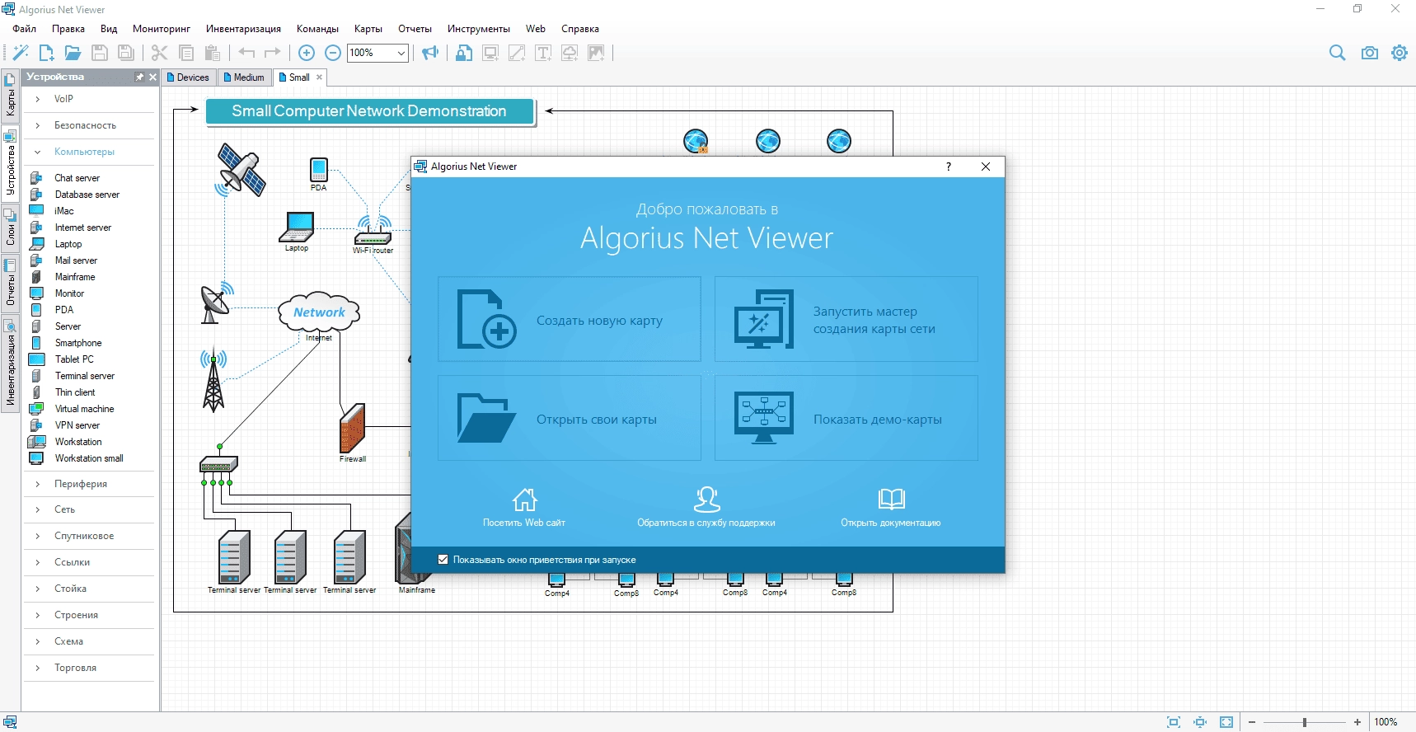Expand the Периферия category
The image size is (1416, 732).
(x=37, y=484)
